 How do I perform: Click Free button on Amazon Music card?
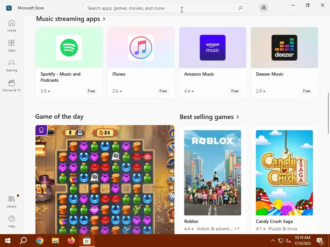pos(235,91)
